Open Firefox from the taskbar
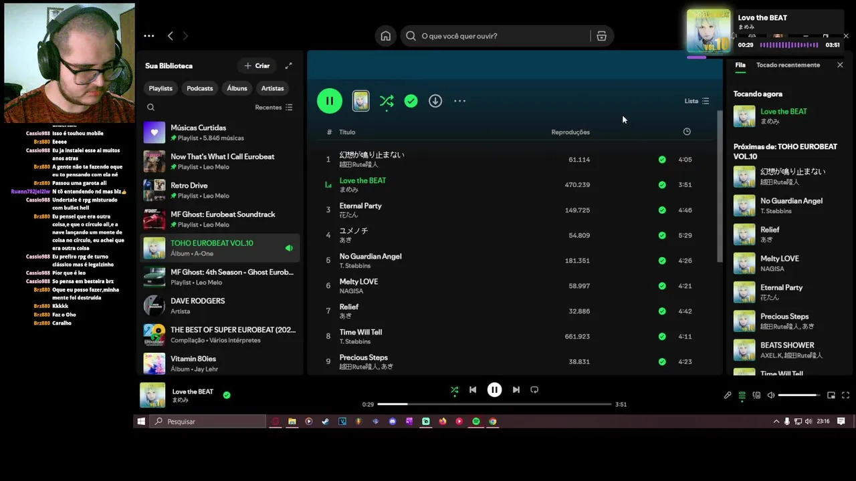856x481 pixels. pos(443,422)
